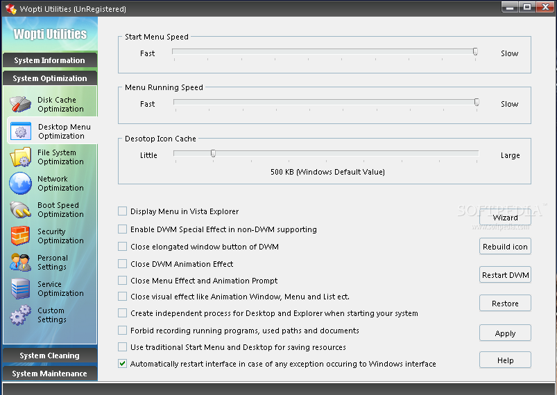Click the Little label of icon cache
Screen dimensions: 557x395
[x=148, y=155]
